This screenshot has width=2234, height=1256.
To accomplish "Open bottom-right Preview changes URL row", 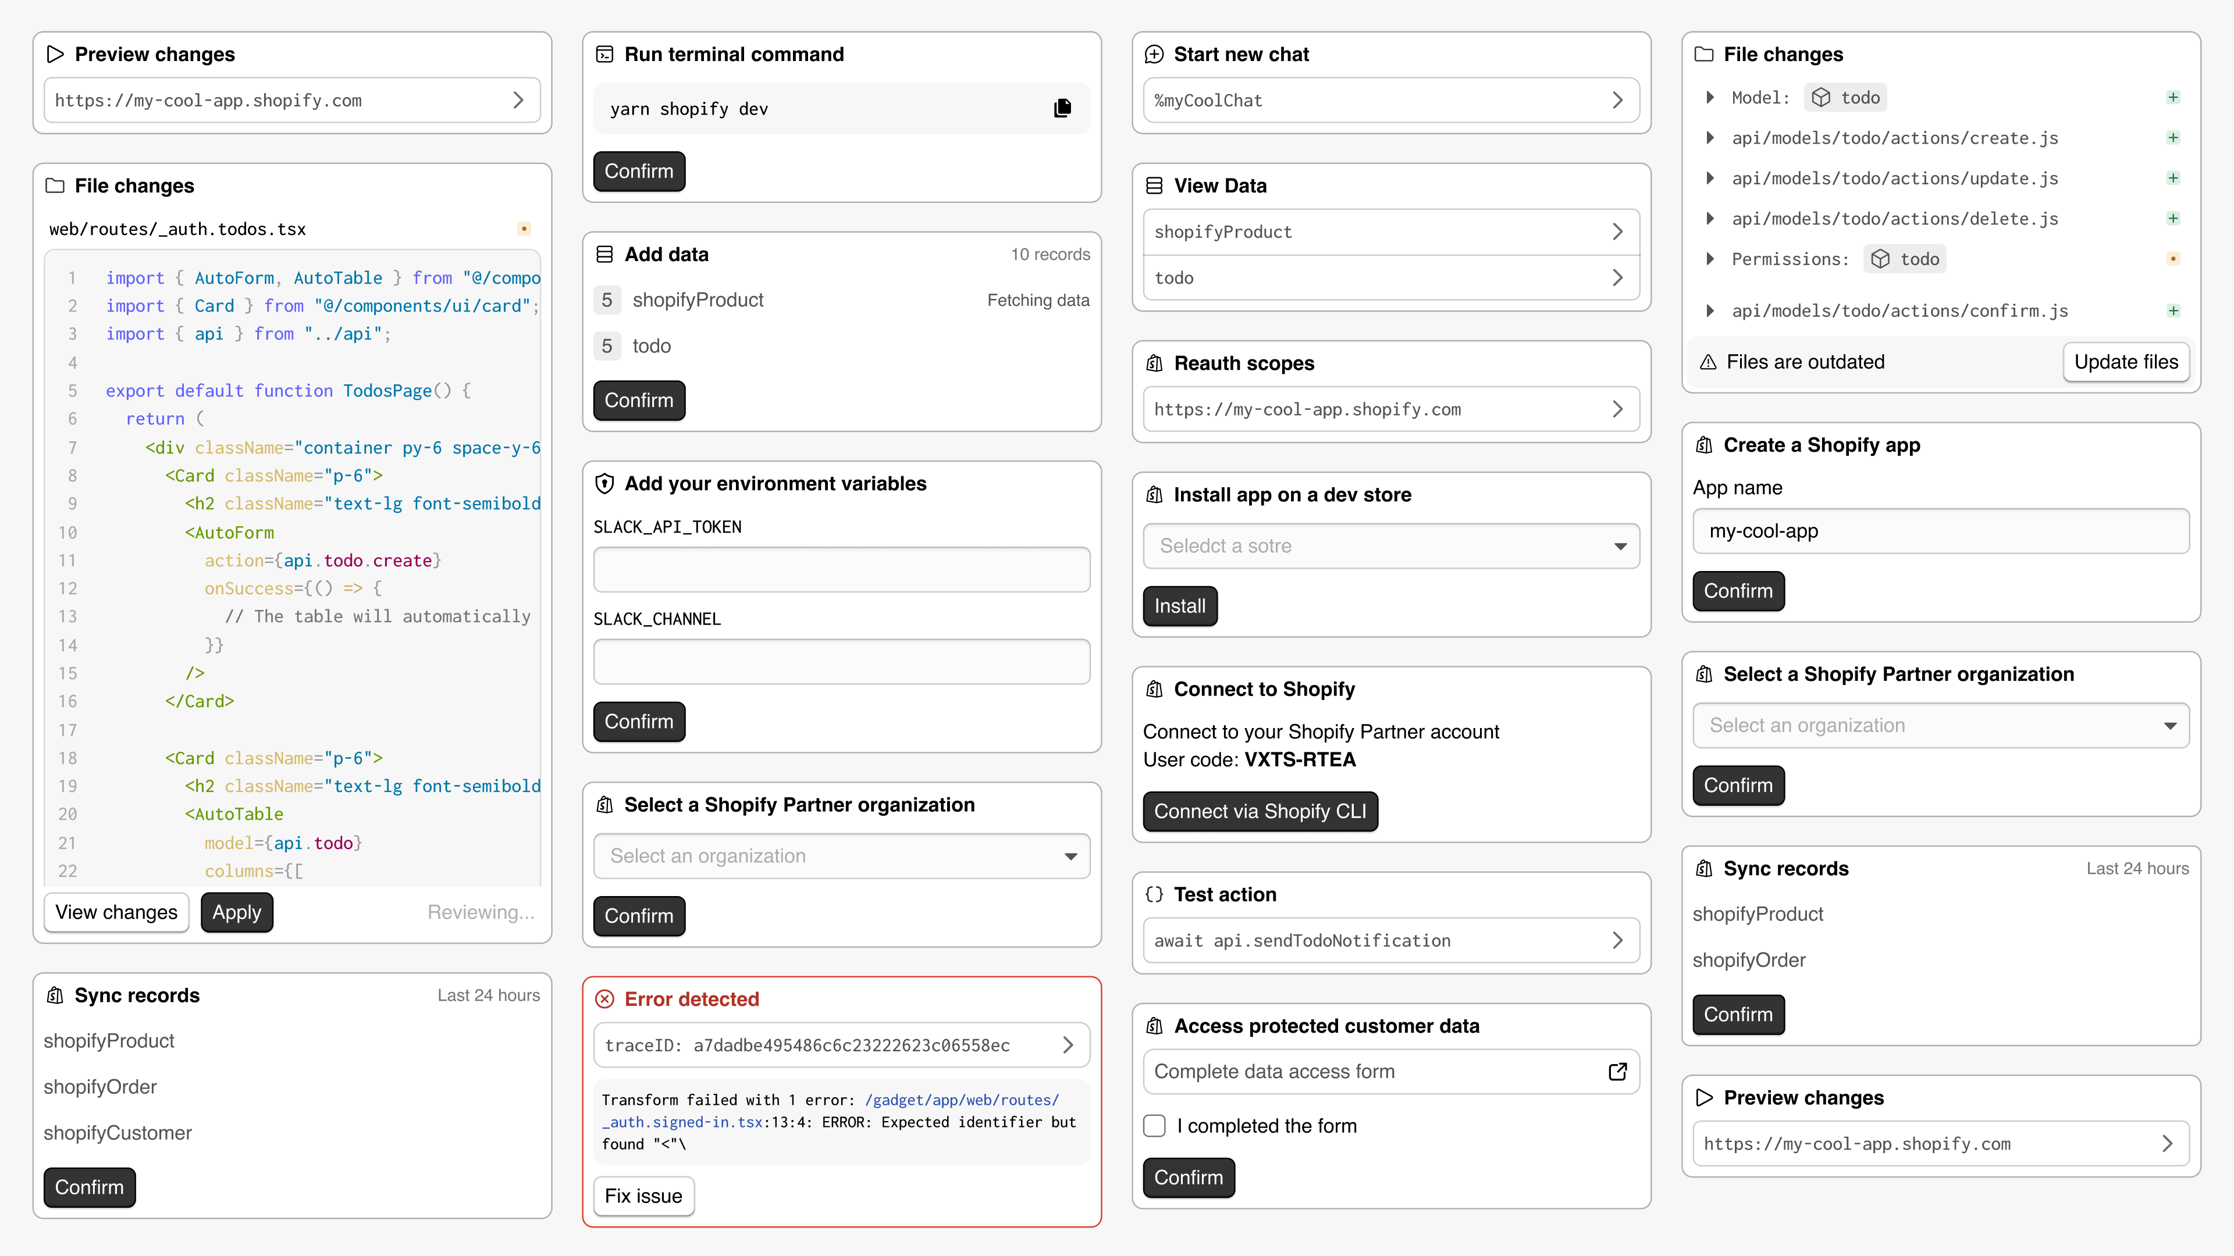I will [x=1941, y=1144].
